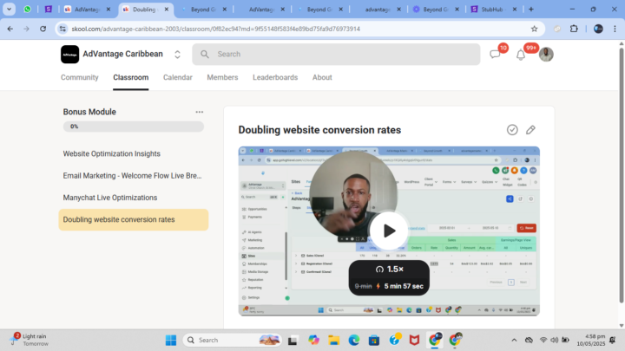Select Doubling website conversion rates lesson
This screenshot has width=625, height=351.
[133, 219]
